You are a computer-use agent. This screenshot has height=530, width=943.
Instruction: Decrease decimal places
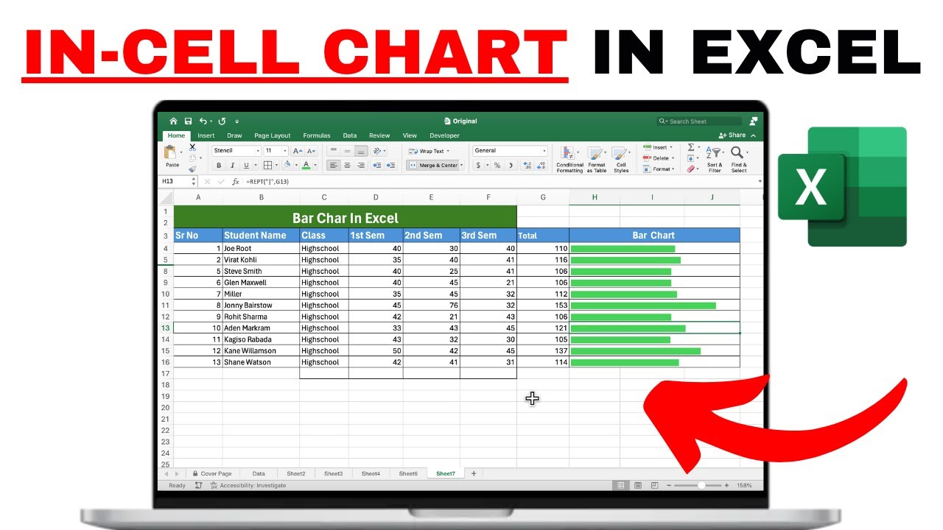[x=542, y=166]
